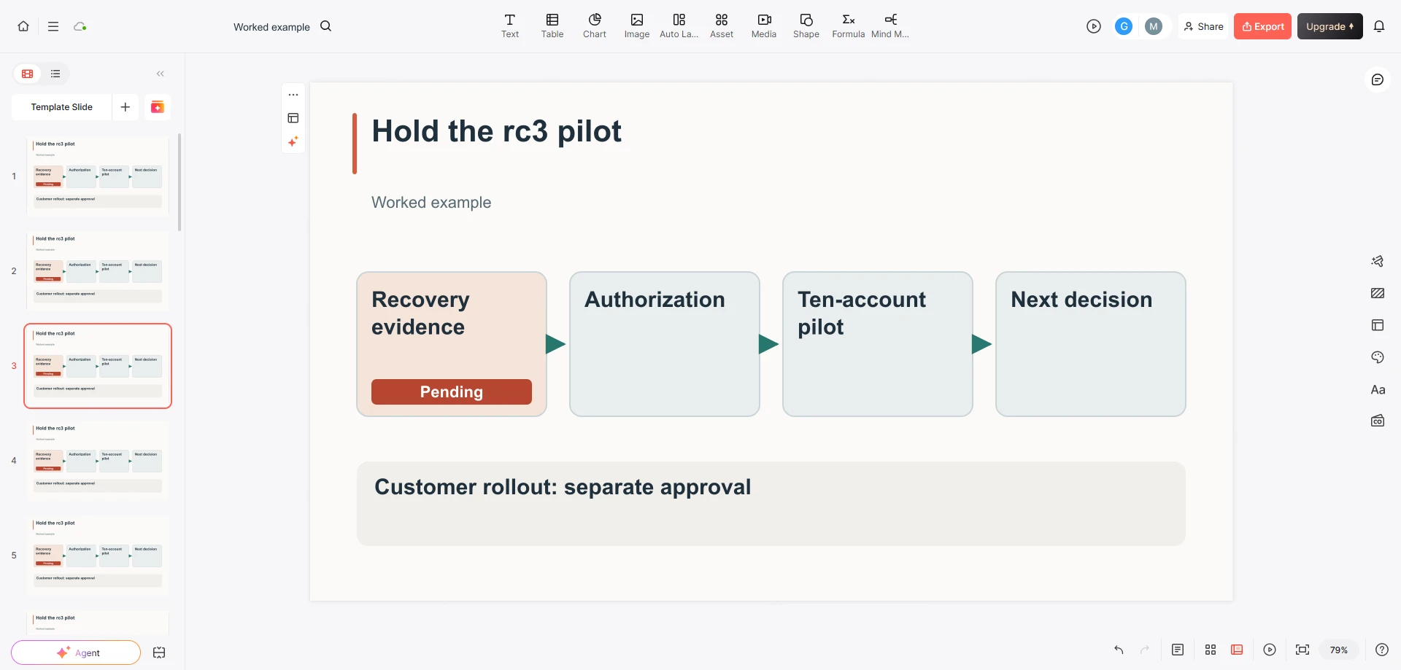Viewport: 1401px width, 670px height.
Task: Switch to outline list view
Action: [x=55, y=74]
